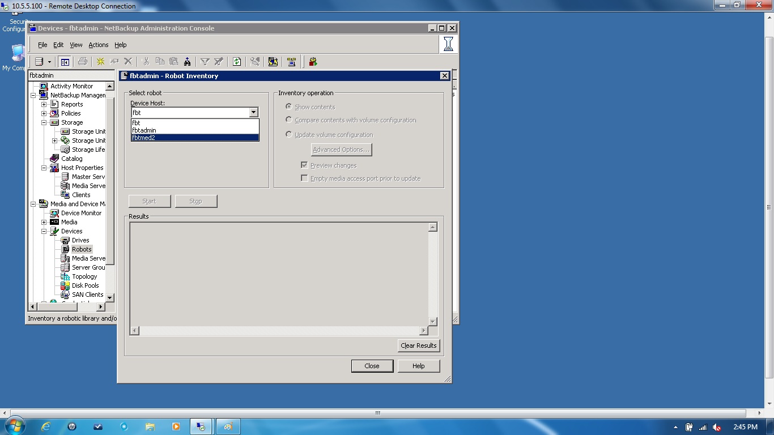Click the Print toolbar icon
The width and height of the screenshot is (774, 435).
click(83, 61)
